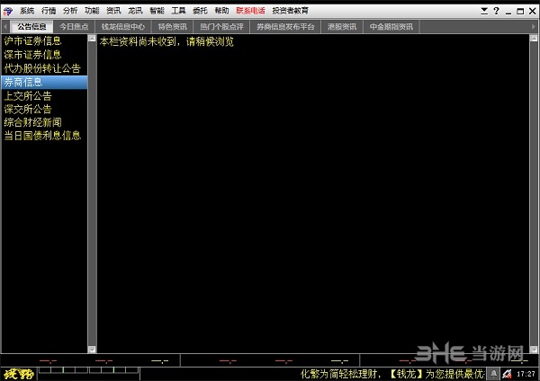Click the network connection status icon
Screen dimensions: 540x381
click(x=507, y=374)
